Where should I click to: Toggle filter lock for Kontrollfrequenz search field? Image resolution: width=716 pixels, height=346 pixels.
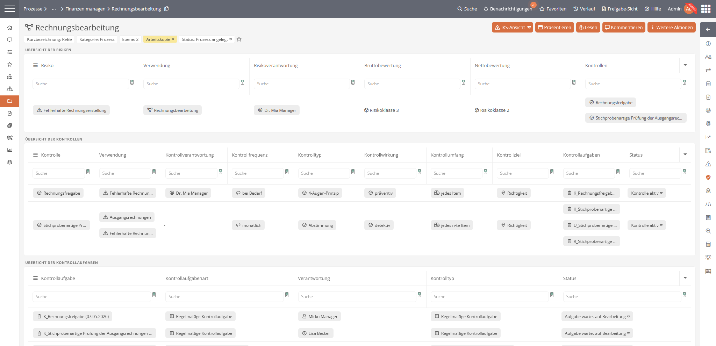click(287, 172)
